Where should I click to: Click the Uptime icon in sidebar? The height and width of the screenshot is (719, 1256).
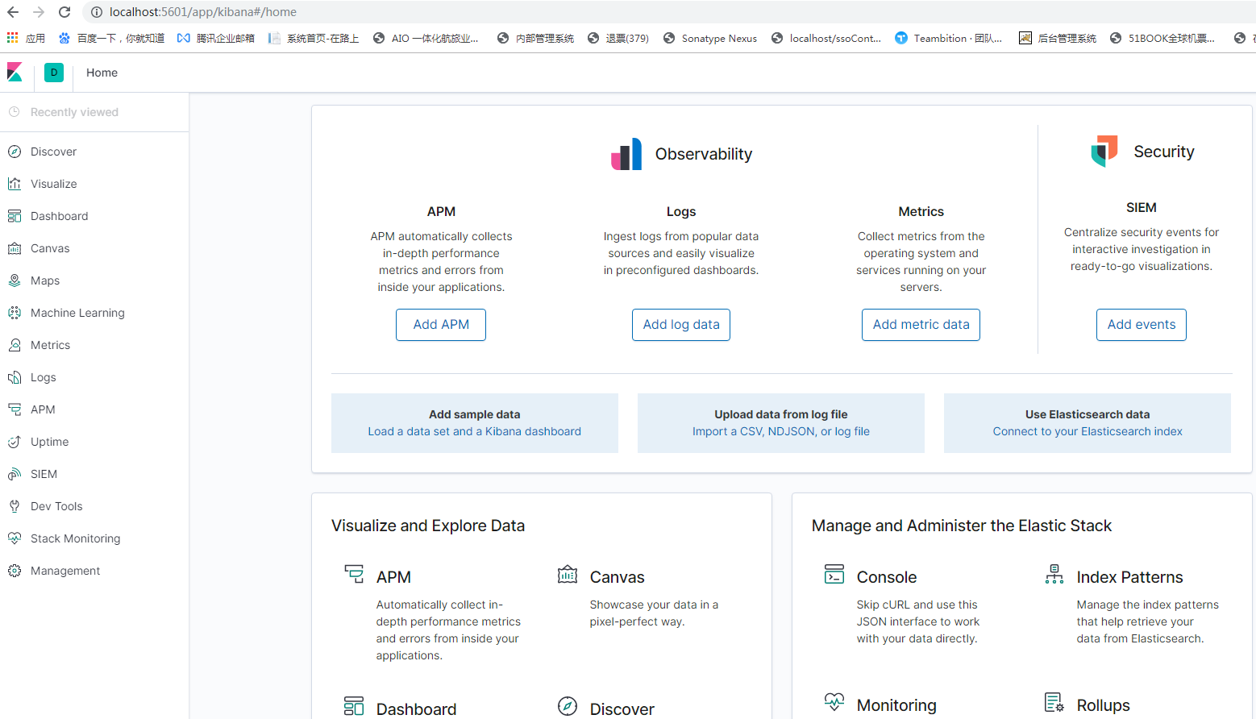[15, 442]
